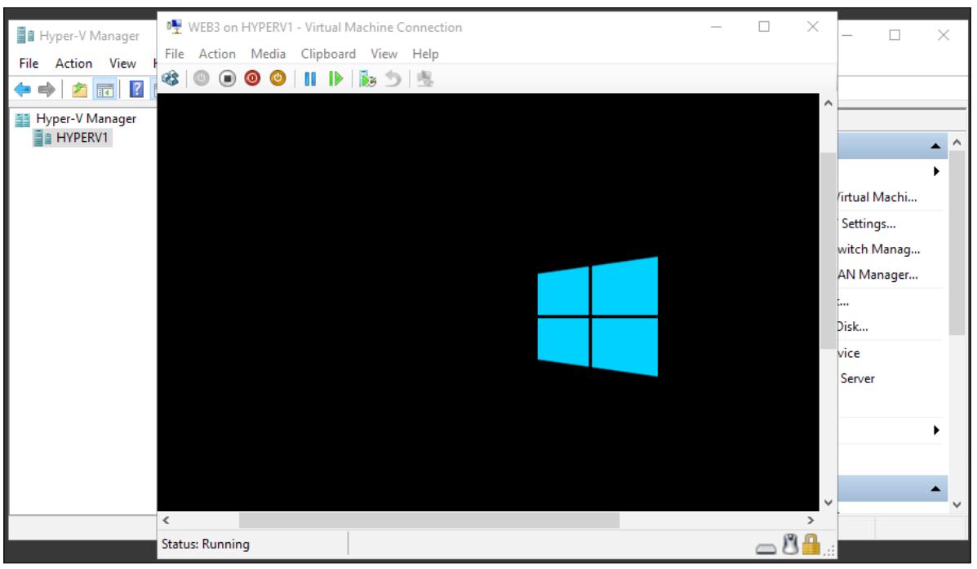The width and height of the screenshot is (977, 569).
Task: Minimize the Virtual Machine Connection window
Action: click(717, 27)
